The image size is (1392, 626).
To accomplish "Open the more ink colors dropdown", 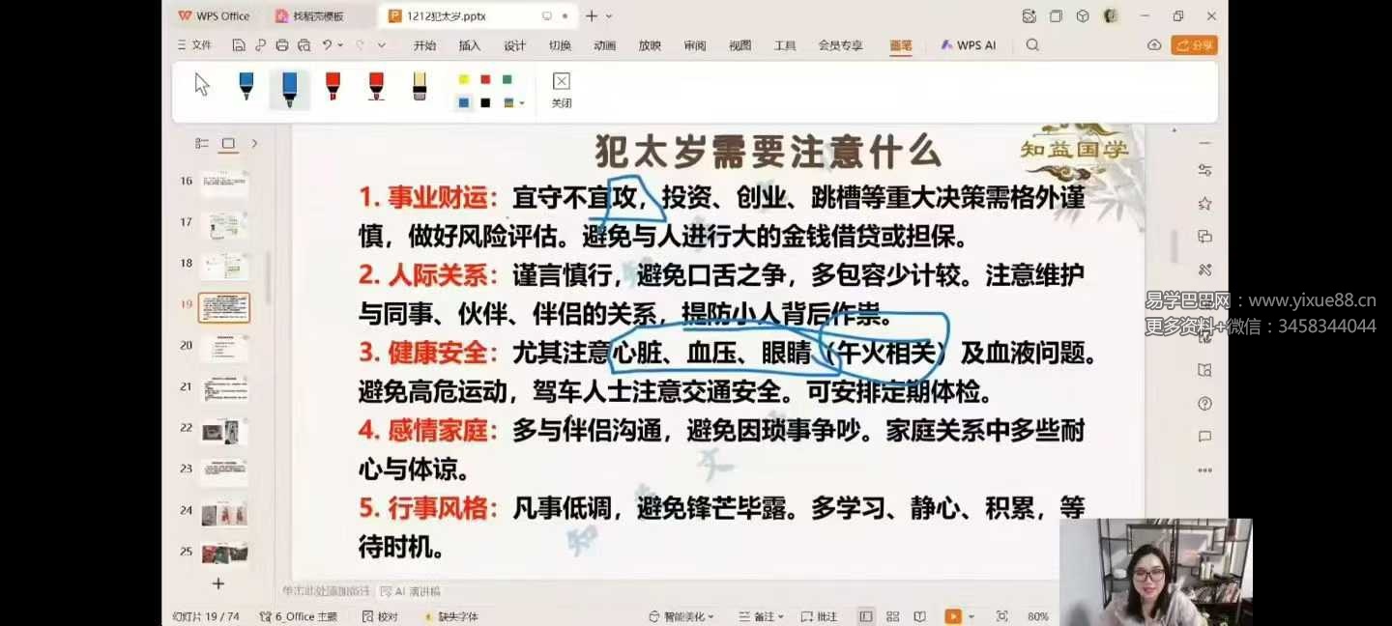I will pyautogui.click(x=521, y=102).
